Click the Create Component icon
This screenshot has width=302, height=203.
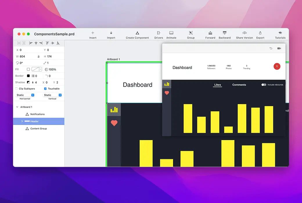pyautogui.click(x=137, y=33)
